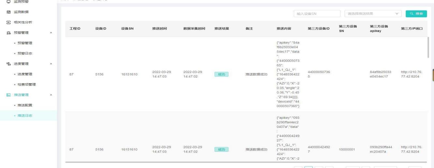
Task: Open the 推送日志 submenu item
Action: [25, 116]
